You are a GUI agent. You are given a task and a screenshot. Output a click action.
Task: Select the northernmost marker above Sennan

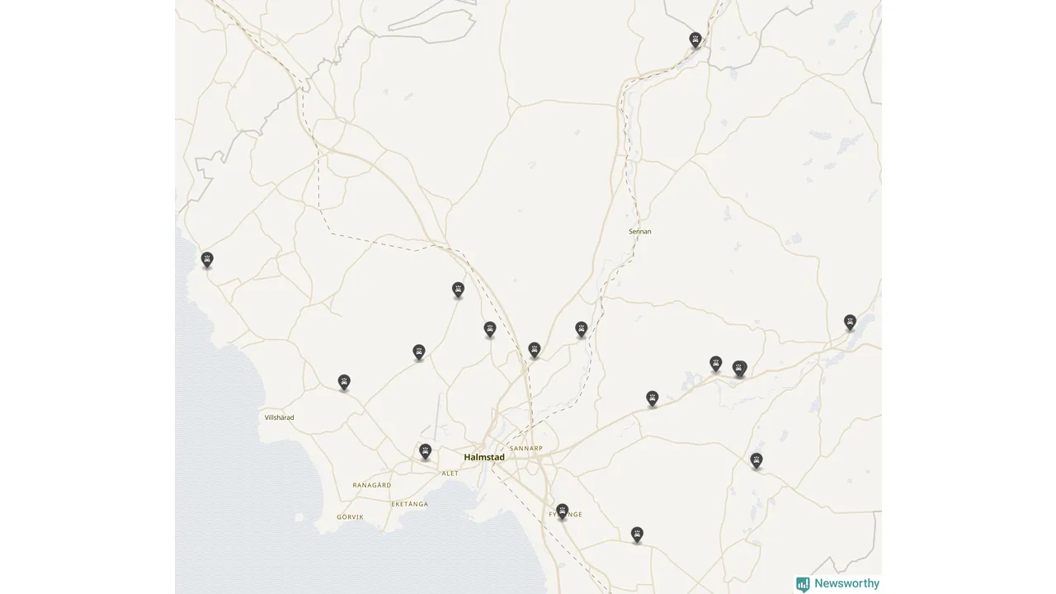click(x=695, y=40)
